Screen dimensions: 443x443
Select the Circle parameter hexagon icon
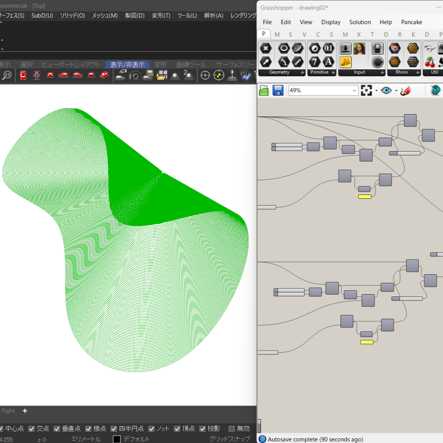(284, 49)
